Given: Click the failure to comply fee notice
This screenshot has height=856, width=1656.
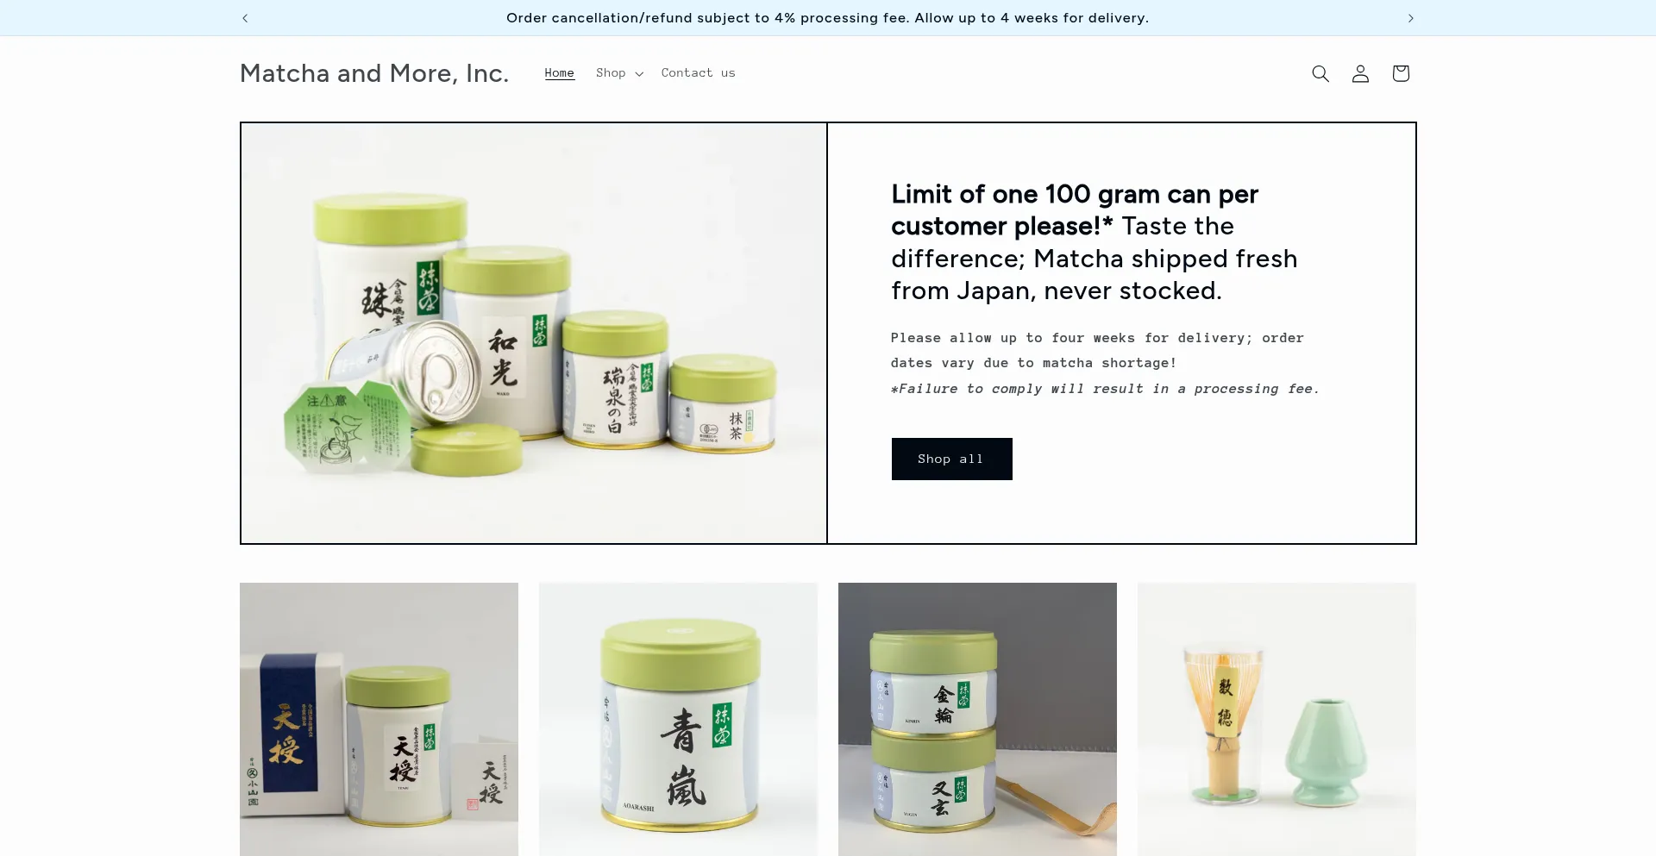Looking at the screenshot, I should tap(1106, 389).
